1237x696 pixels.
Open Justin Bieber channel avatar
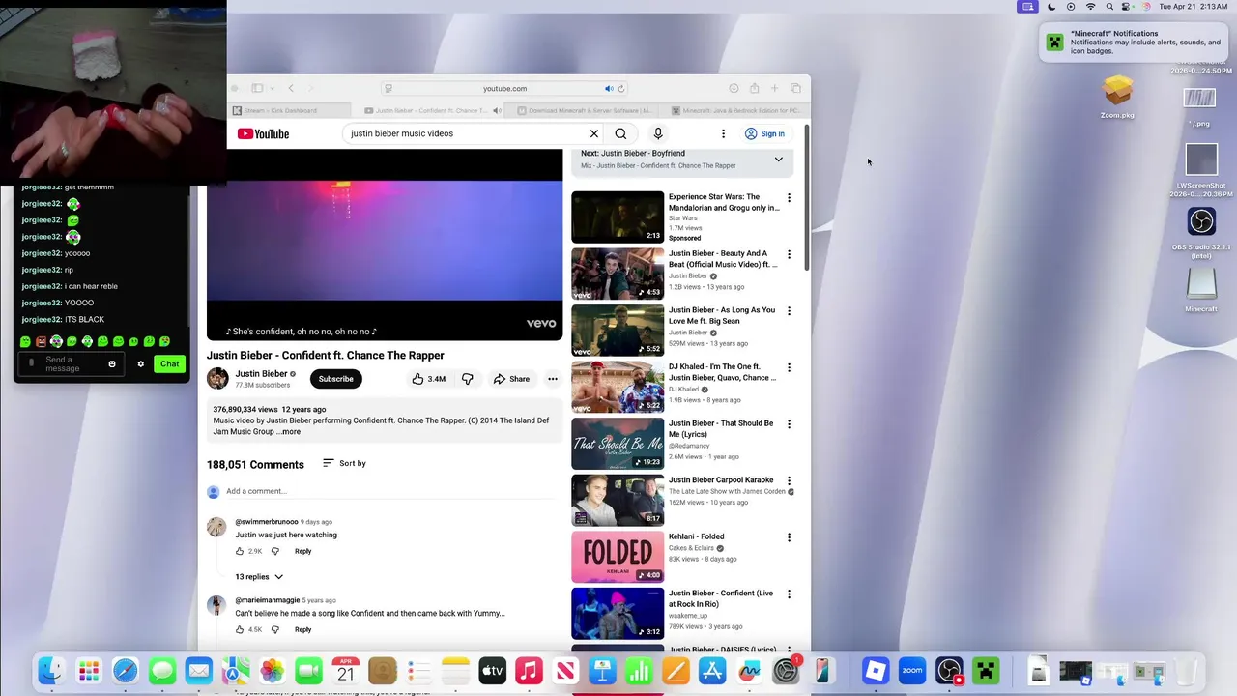click(217, 378)
